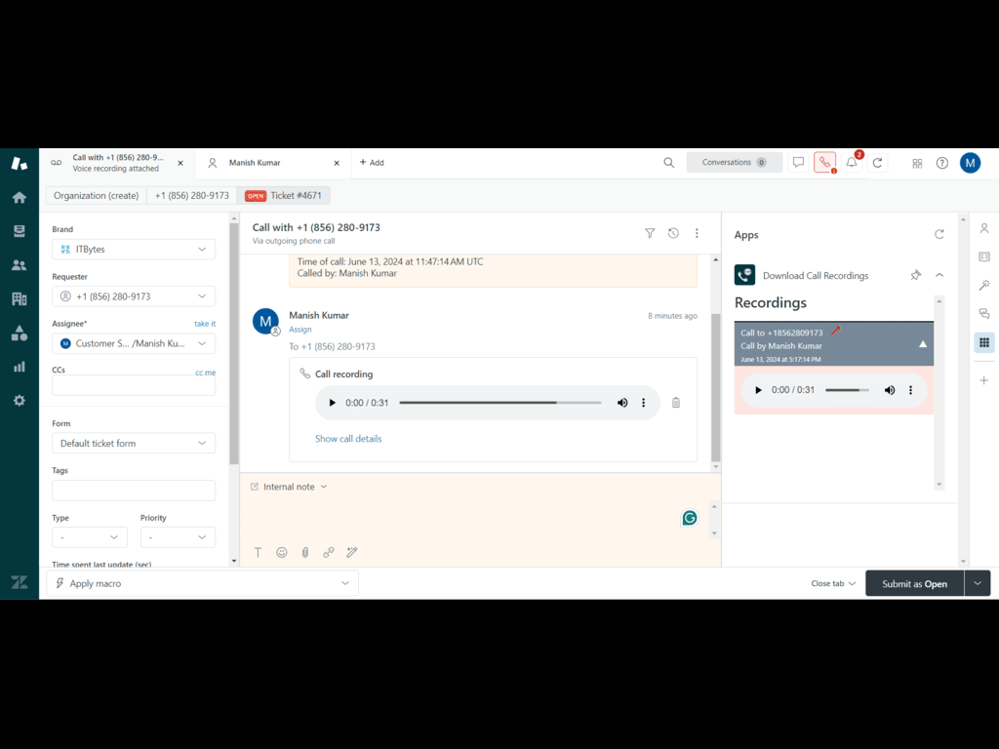Click the ticket conversation filter icon
The height and width of the screenshot is (749, 999).
(650, 233)
